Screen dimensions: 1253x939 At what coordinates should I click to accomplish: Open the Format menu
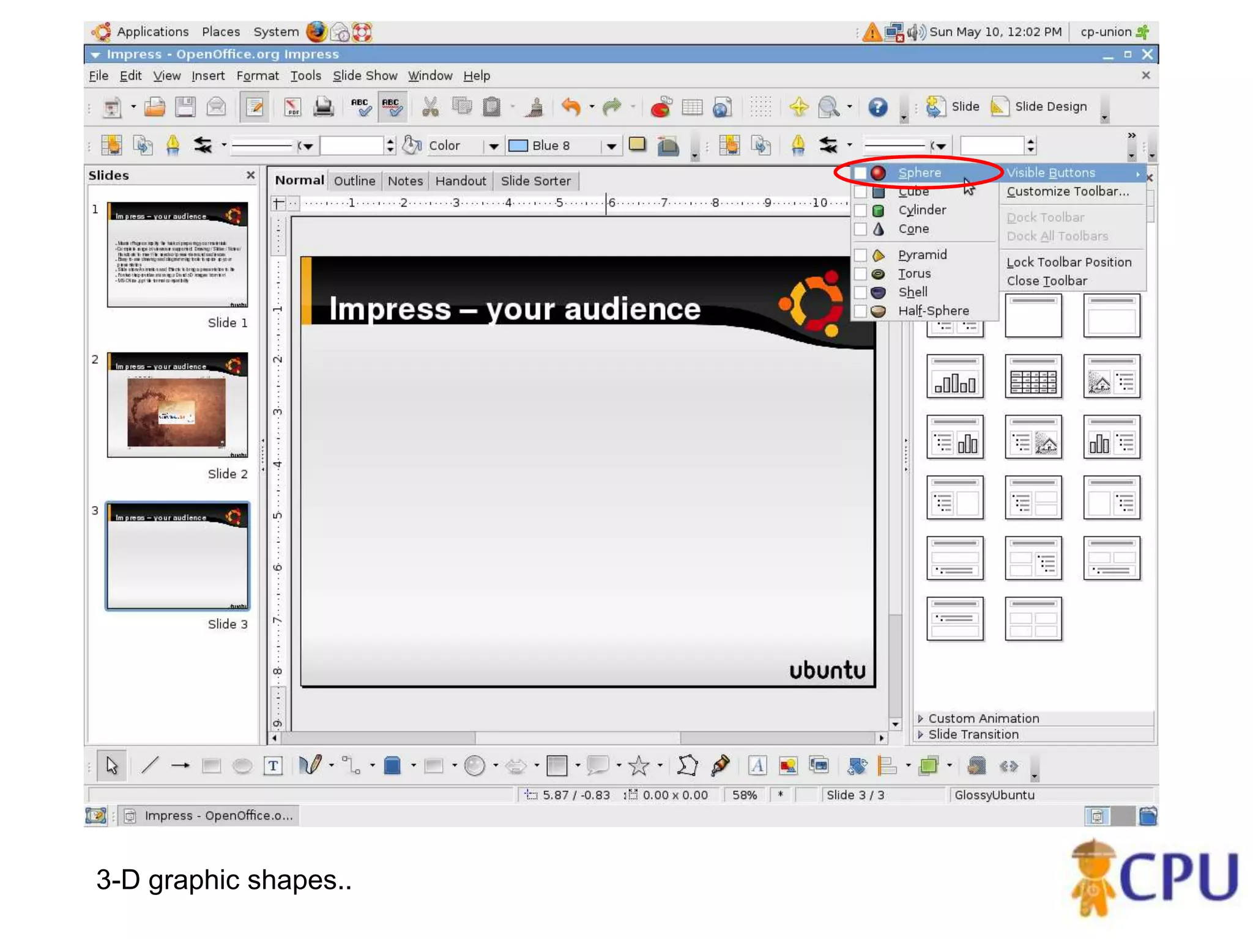tap(257, 76)
